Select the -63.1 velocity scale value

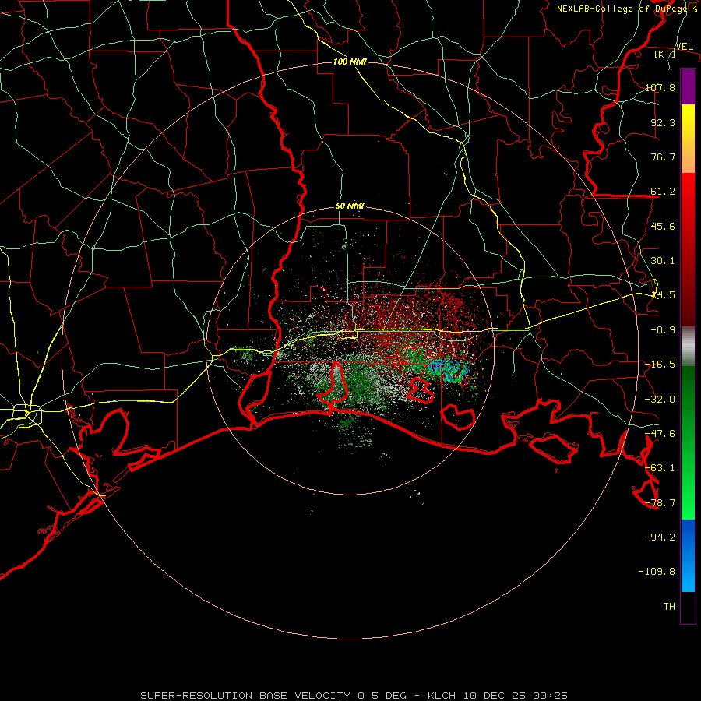pos(660,468)
